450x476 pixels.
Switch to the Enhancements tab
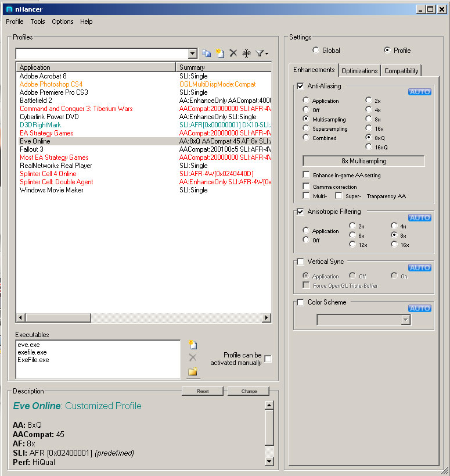(x=314, y=70)
